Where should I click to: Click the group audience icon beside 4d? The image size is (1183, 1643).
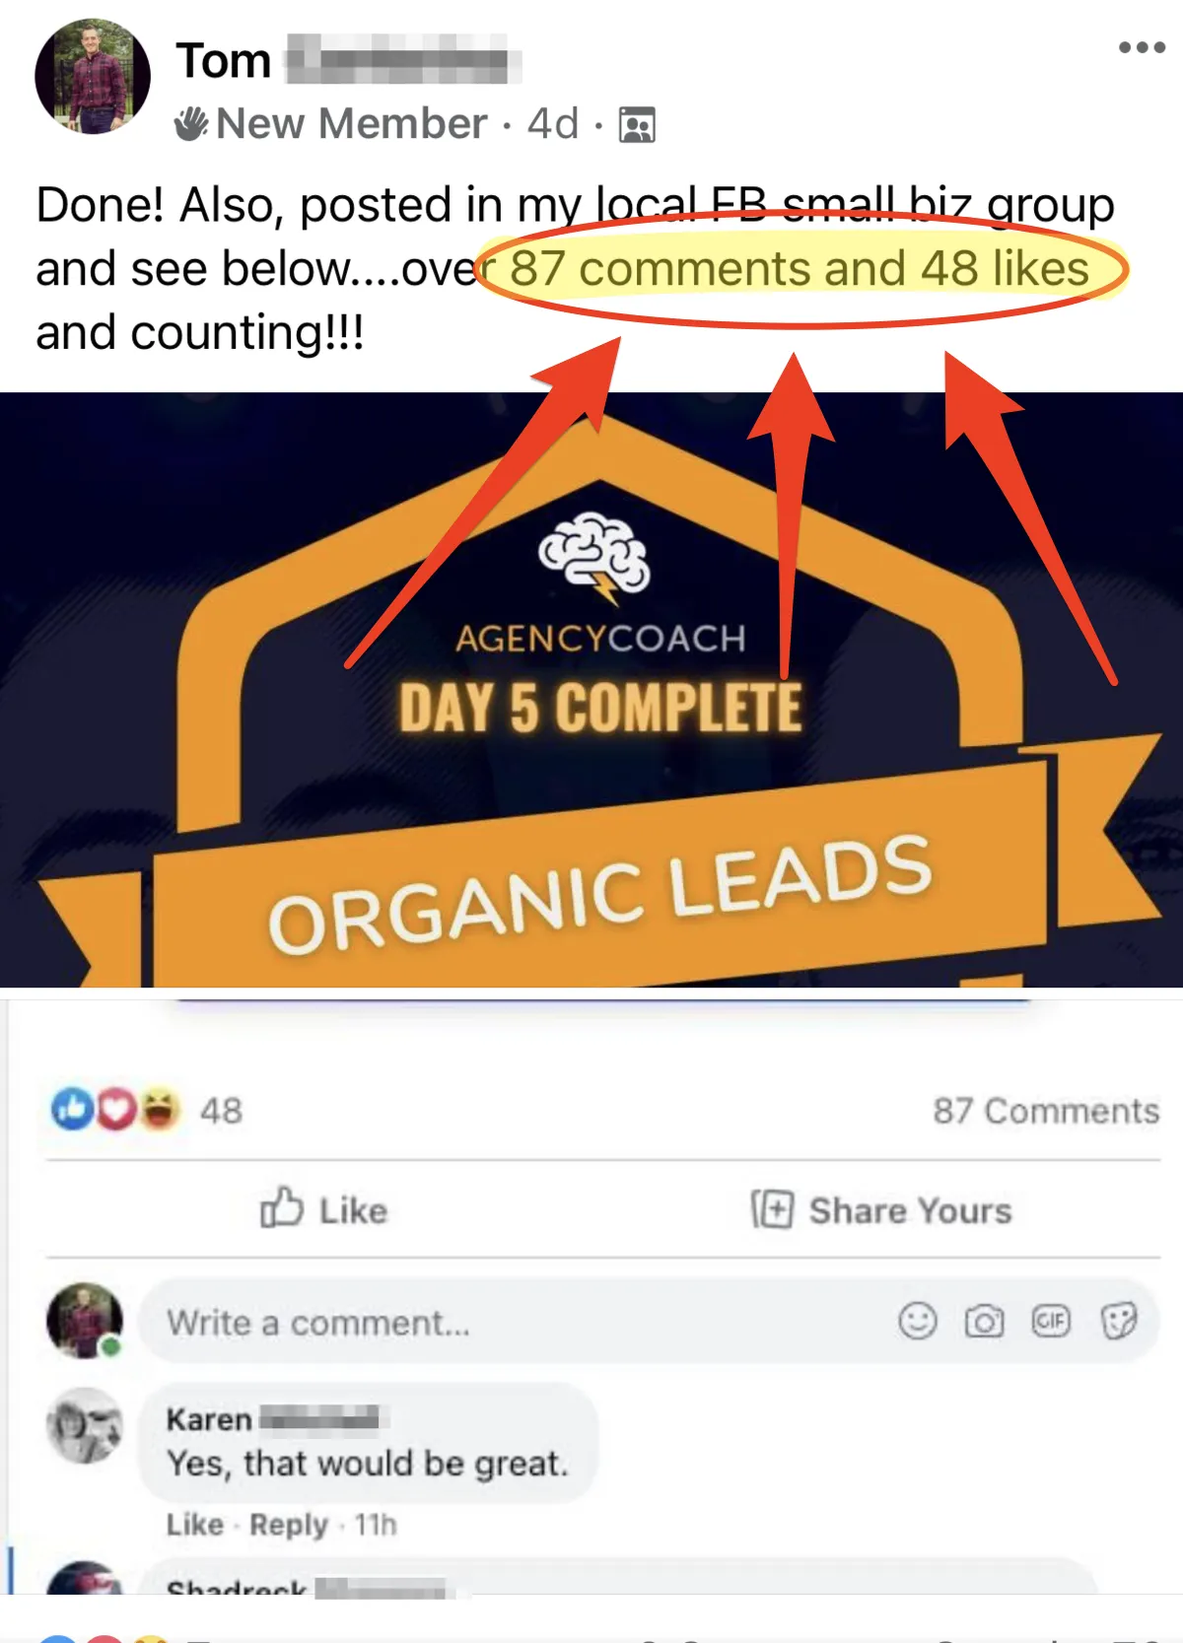(x=637, y=125)
